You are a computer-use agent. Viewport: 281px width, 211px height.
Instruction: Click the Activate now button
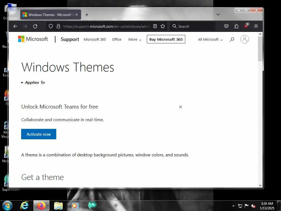39,134
